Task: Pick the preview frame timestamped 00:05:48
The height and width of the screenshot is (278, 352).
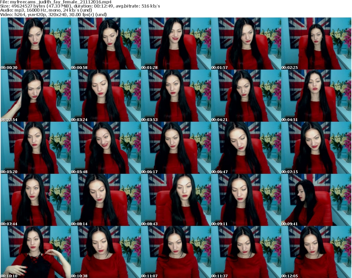Action: tap(106, 148)
